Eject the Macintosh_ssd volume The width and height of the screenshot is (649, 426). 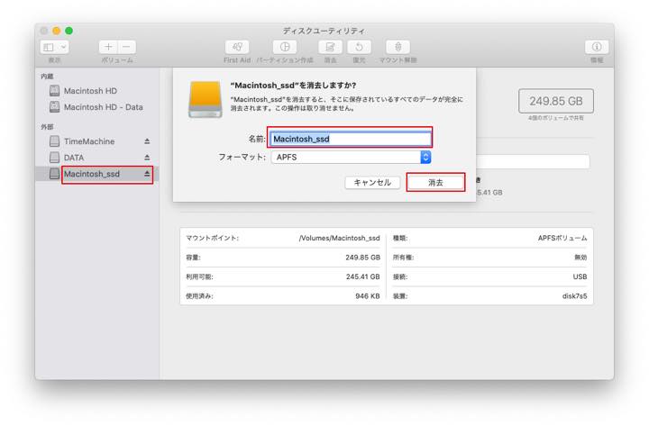click(x=147, y=174)
